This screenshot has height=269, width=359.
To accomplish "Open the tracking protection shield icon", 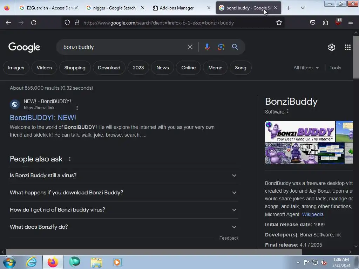I will click(x=67, y=23).
